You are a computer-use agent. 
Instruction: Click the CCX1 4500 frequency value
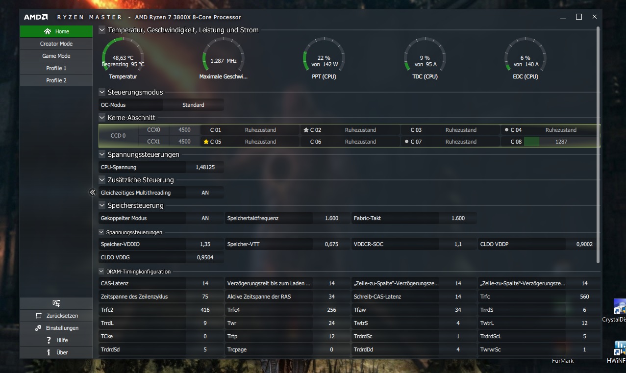(x=184, y=142)
